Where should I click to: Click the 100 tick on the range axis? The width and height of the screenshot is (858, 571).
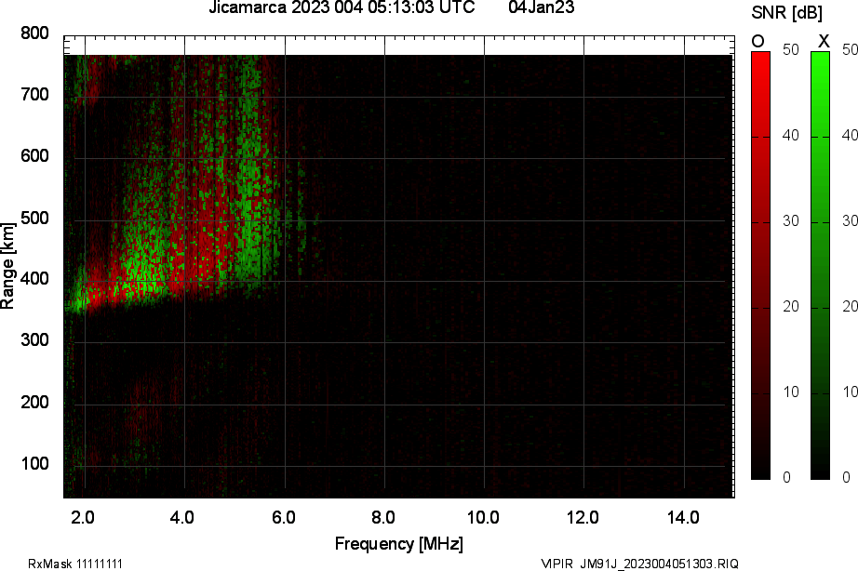click(34, 464)
